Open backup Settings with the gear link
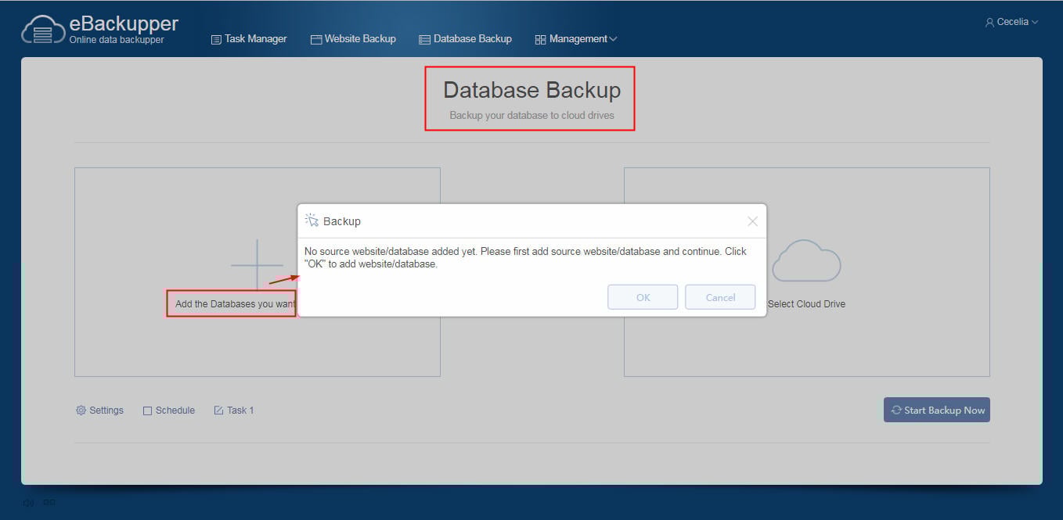The image size is (1063, 520). pyautogui.click(x=99, y=411)
